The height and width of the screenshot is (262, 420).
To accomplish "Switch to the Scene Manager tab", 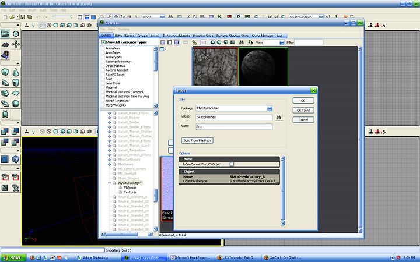I will click(262, 36).
